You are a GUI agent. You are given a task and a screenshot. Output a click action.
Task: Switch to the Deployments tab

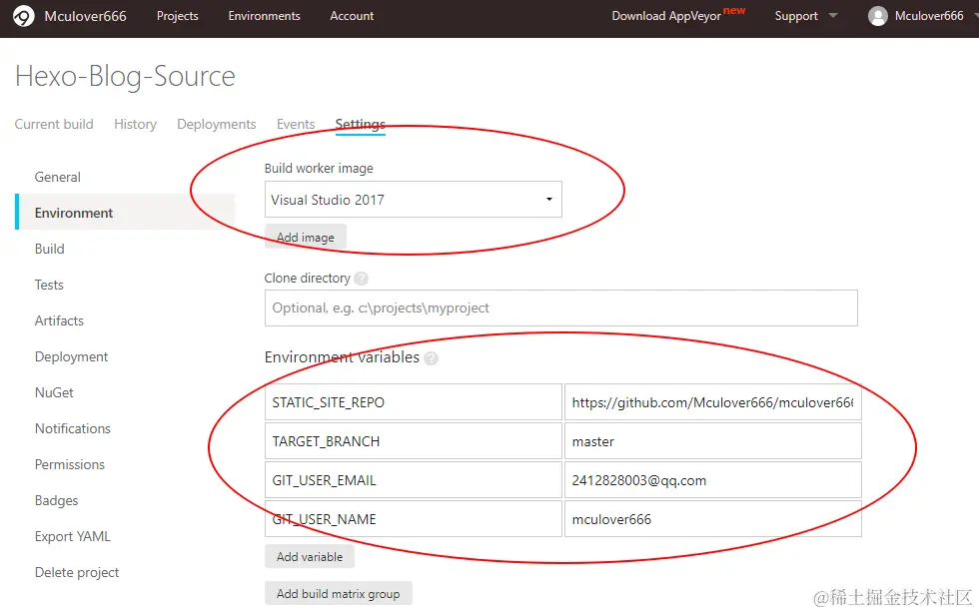[x=217, y=124]
